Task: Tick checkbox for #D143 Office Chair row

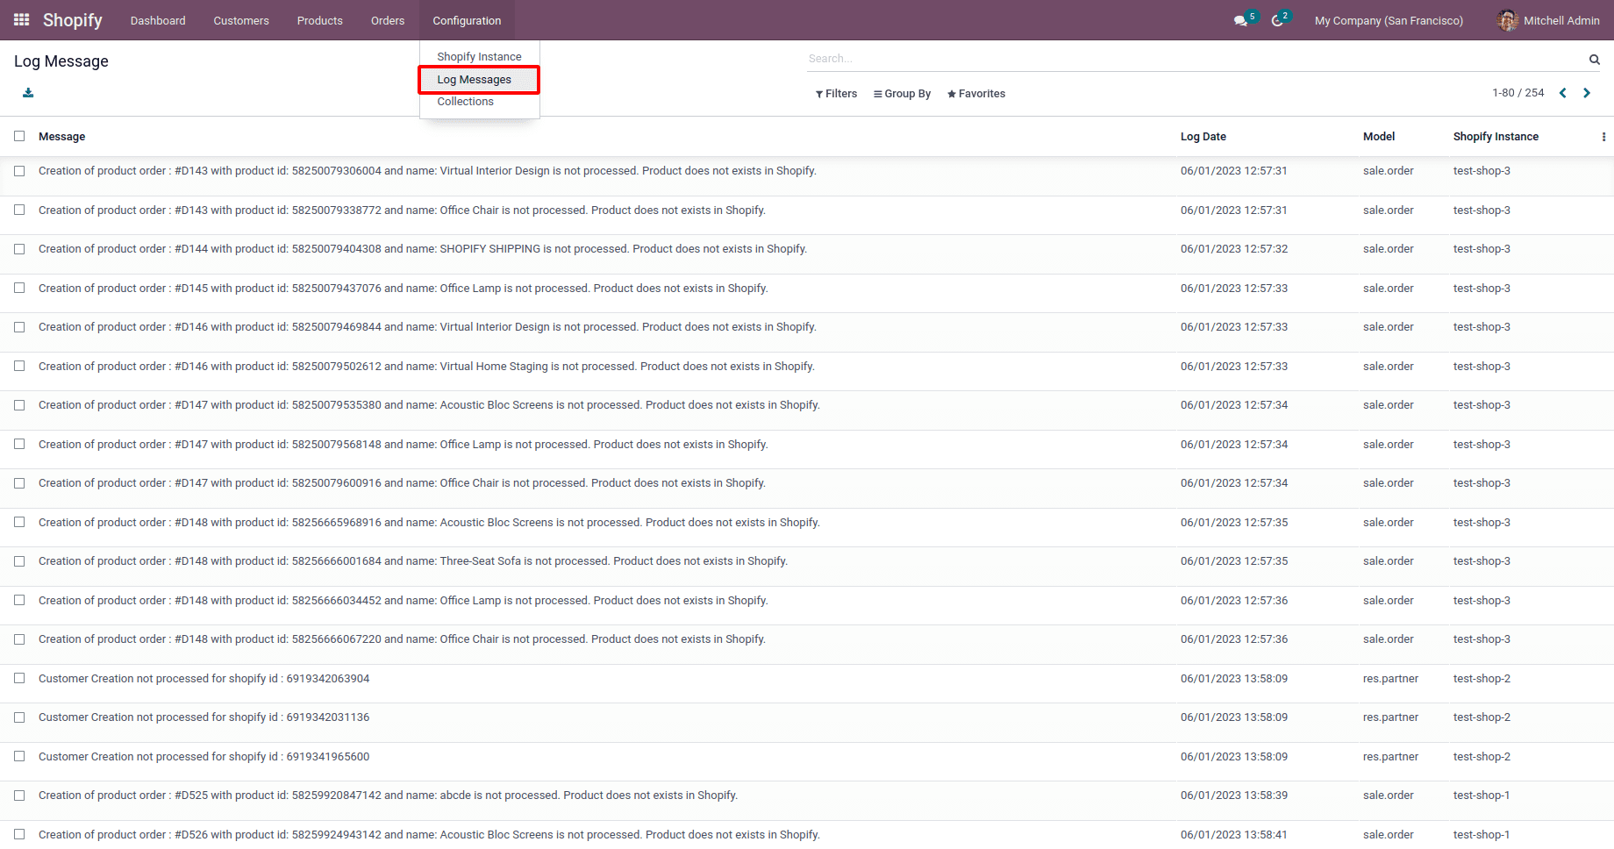Action: (19, 210)
